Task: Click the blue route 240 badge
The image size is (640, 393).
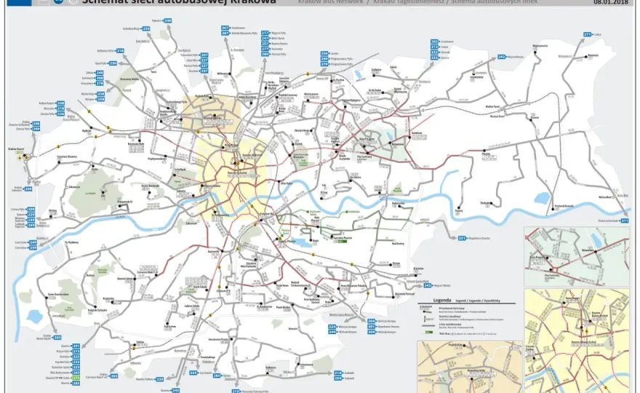Action: (x=167, y=20)
